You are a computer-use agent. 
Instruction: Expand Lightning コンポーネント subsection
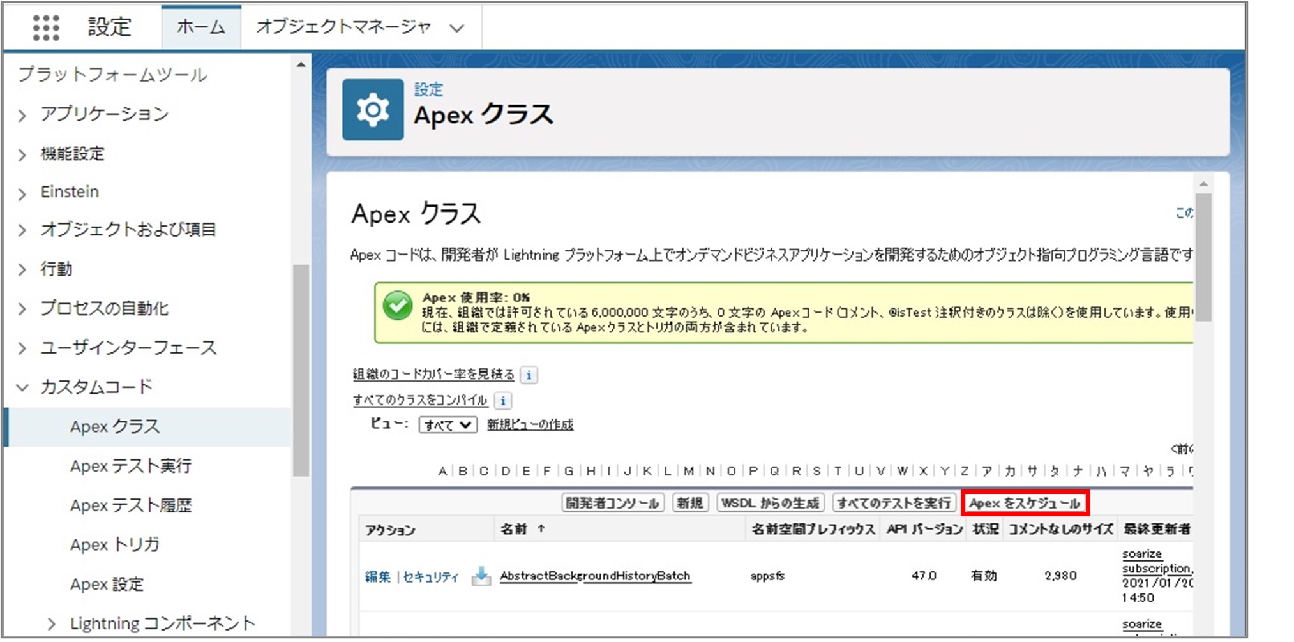52,624
